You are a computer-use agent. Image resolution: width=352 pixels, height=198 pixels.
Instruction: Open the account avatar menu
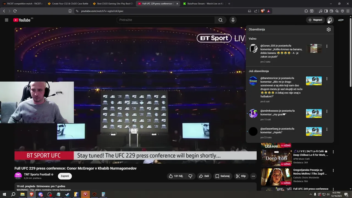point(341,20)
